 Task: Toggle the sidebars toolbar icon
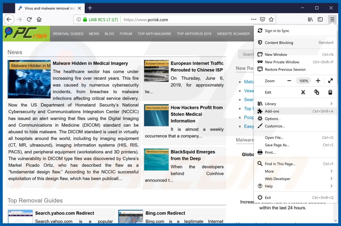[x=320, y=19]
